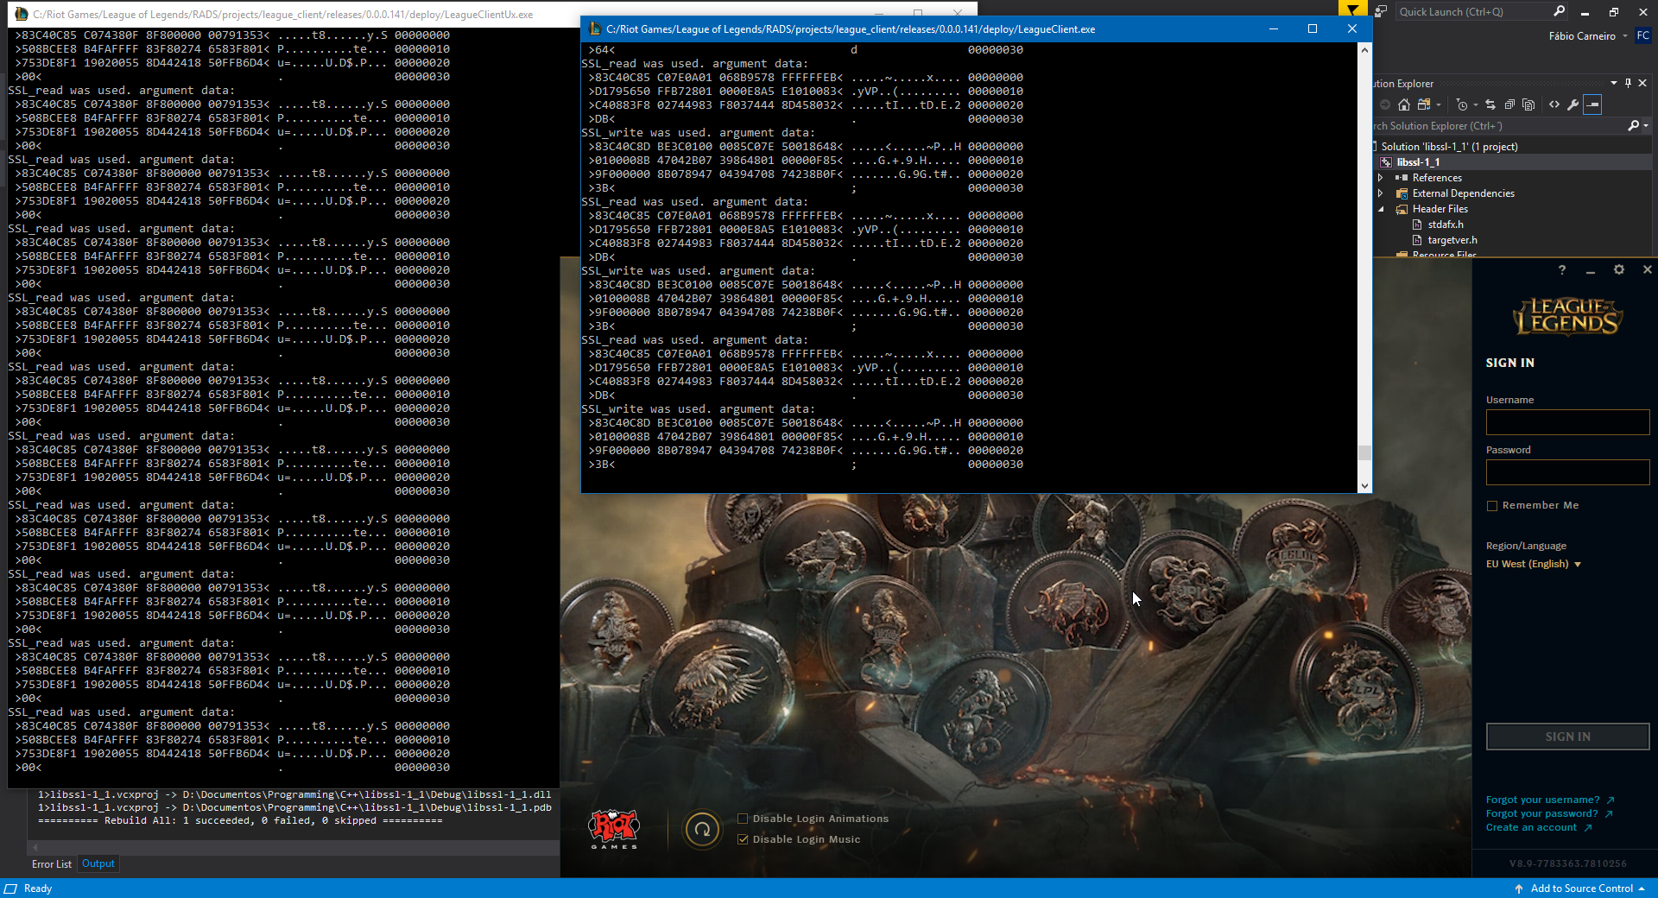Collapse the Header Files folder

click(1381, 209)
